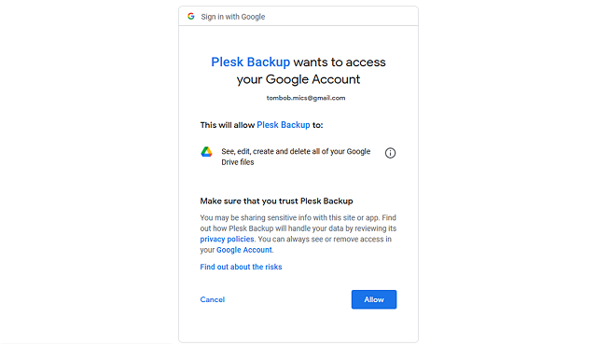Click 'wants to access' heading text
Image resolution: width=597 pixels, height=345 pixels.
pos(340,62)
